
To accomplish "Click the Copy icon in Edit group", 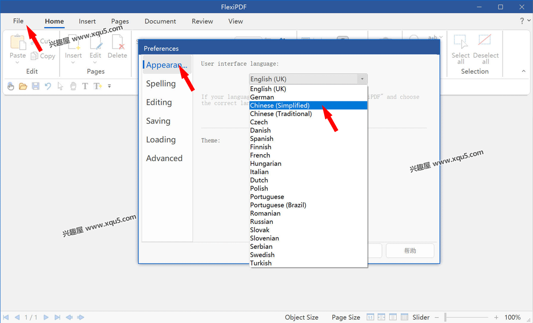I will coord(35,56).
